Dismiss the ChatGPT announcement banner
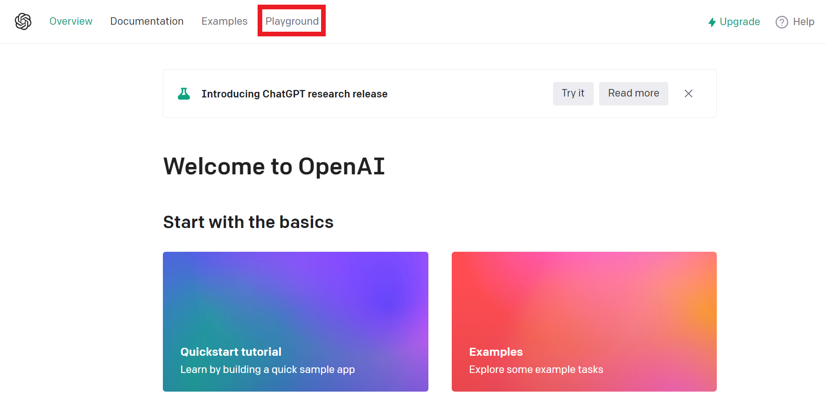Image resolution: width=826 pixels, height=407 pixels. [688, 94]
